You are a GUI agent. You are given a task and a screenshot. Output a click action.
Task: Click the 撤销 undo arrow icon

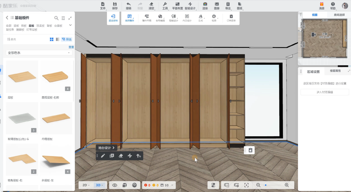(x=129, y=4)
